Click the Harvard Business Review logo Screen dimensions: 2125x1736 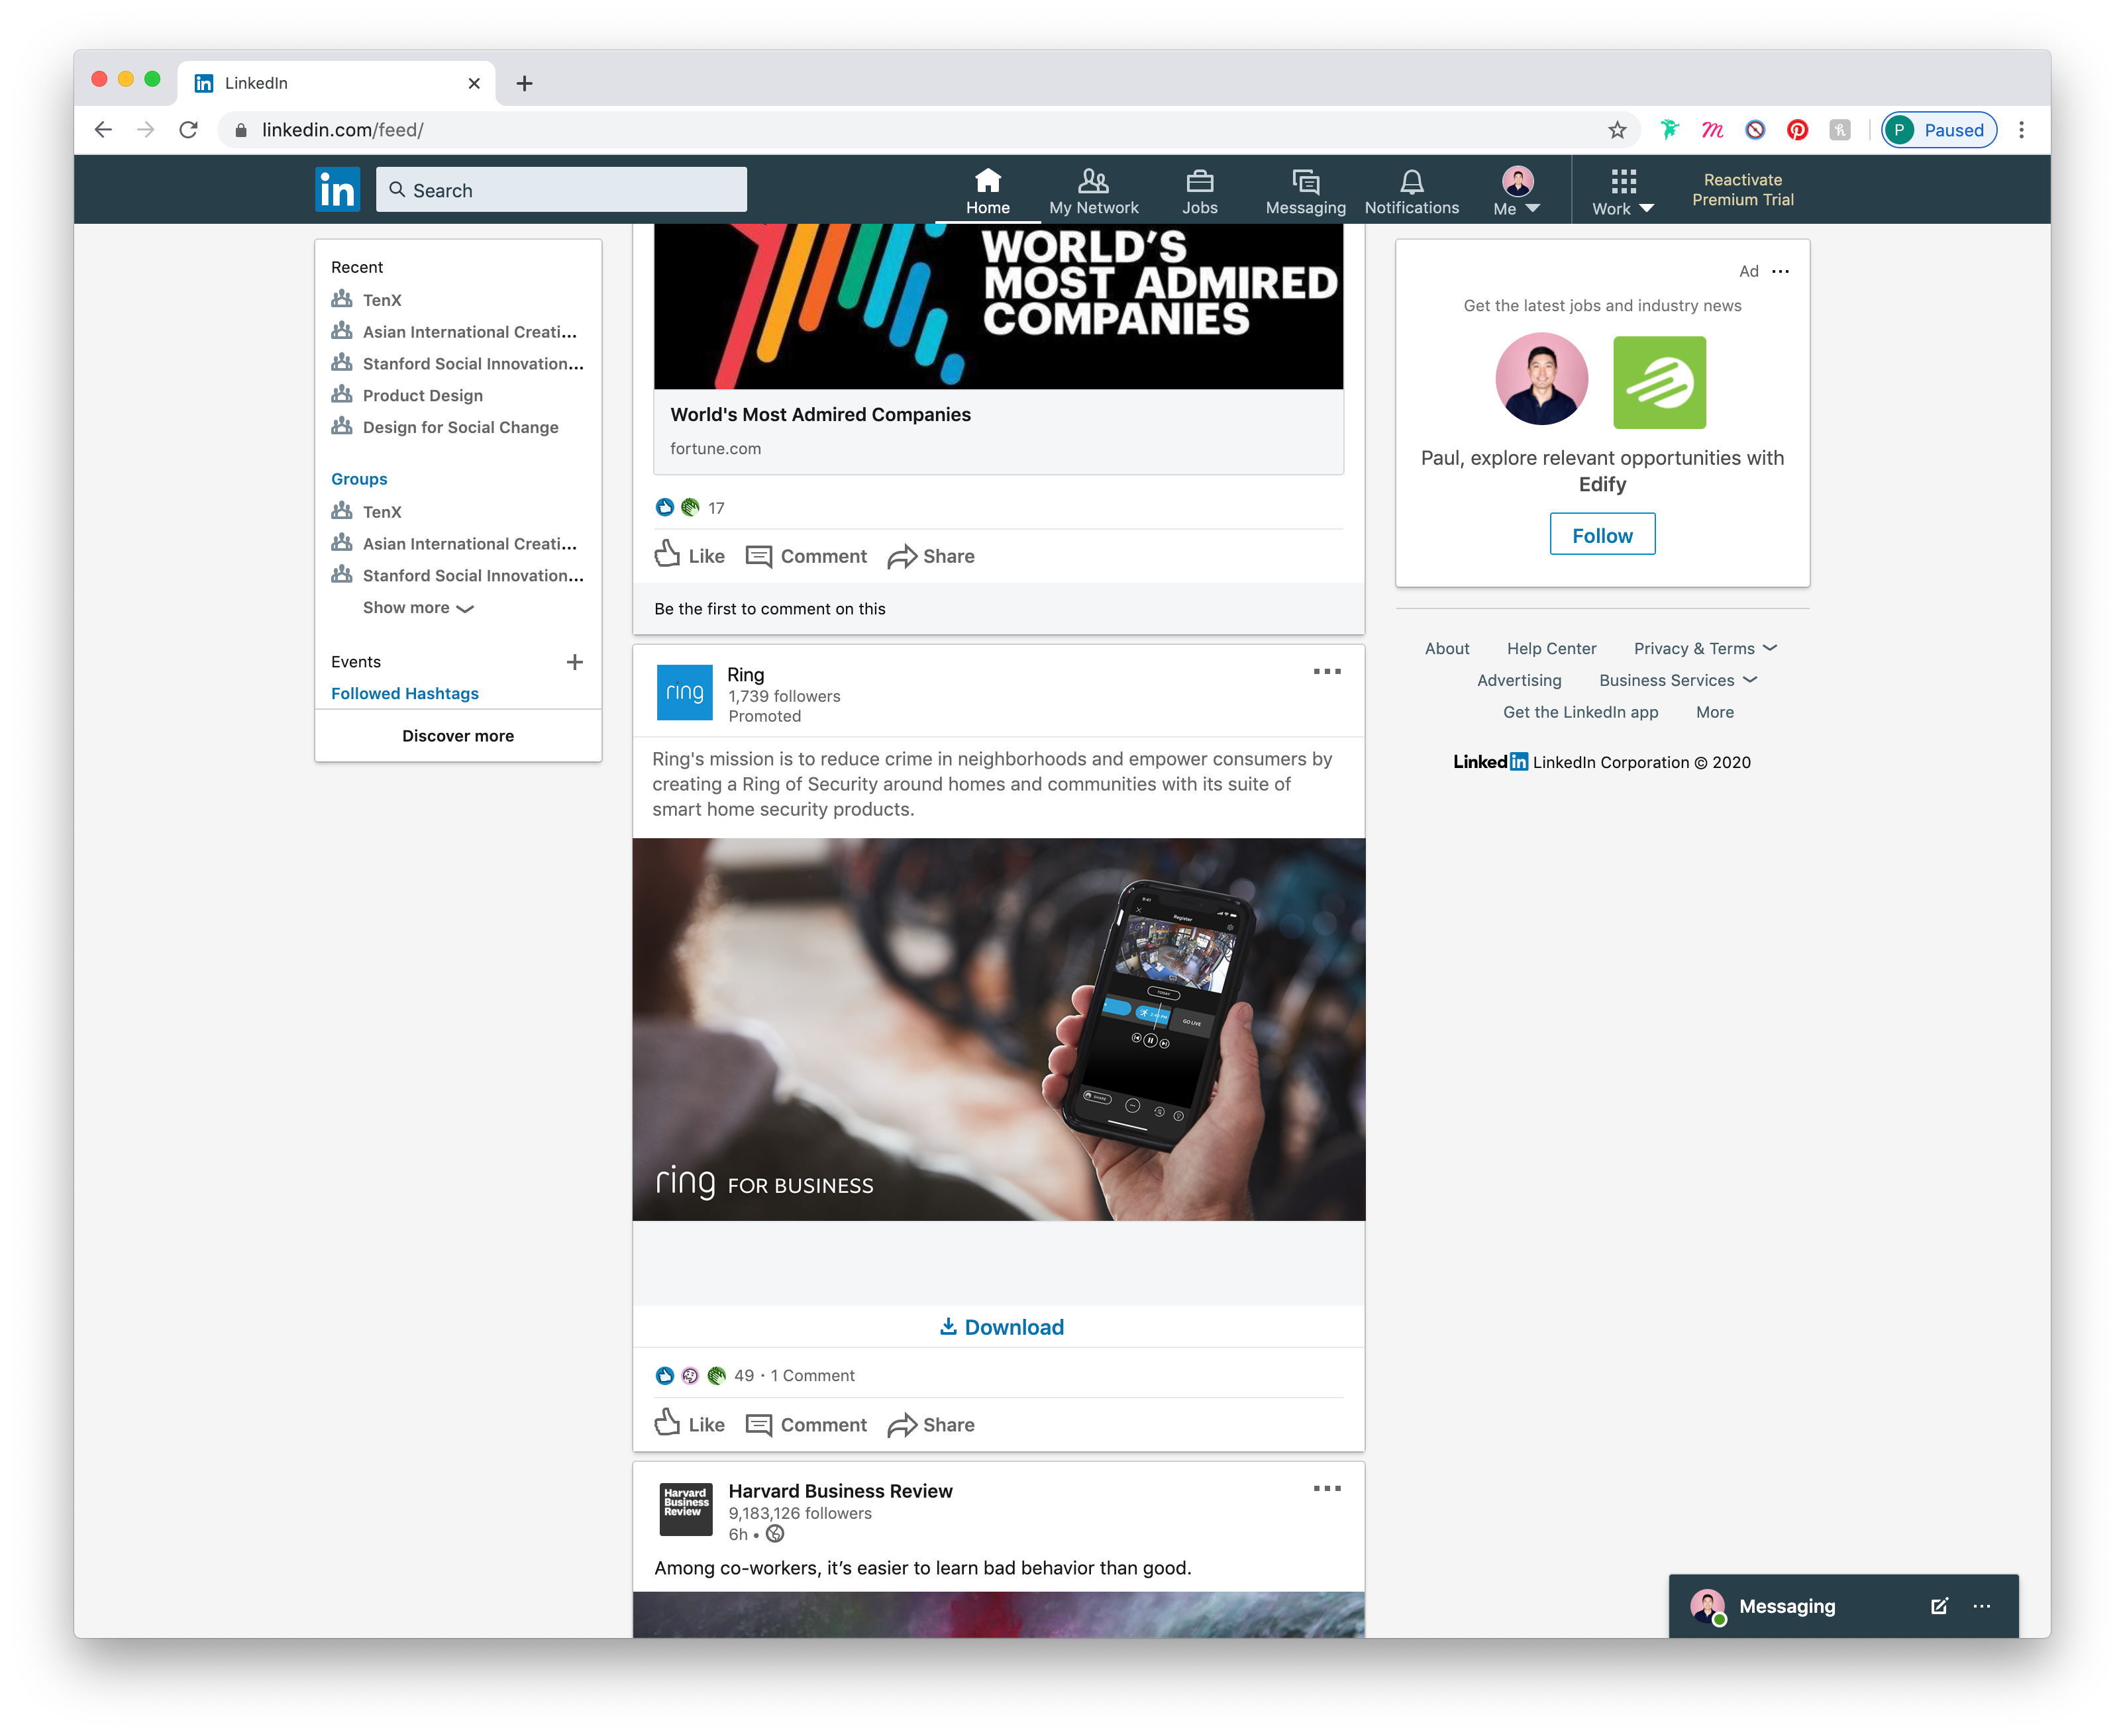686,1509
